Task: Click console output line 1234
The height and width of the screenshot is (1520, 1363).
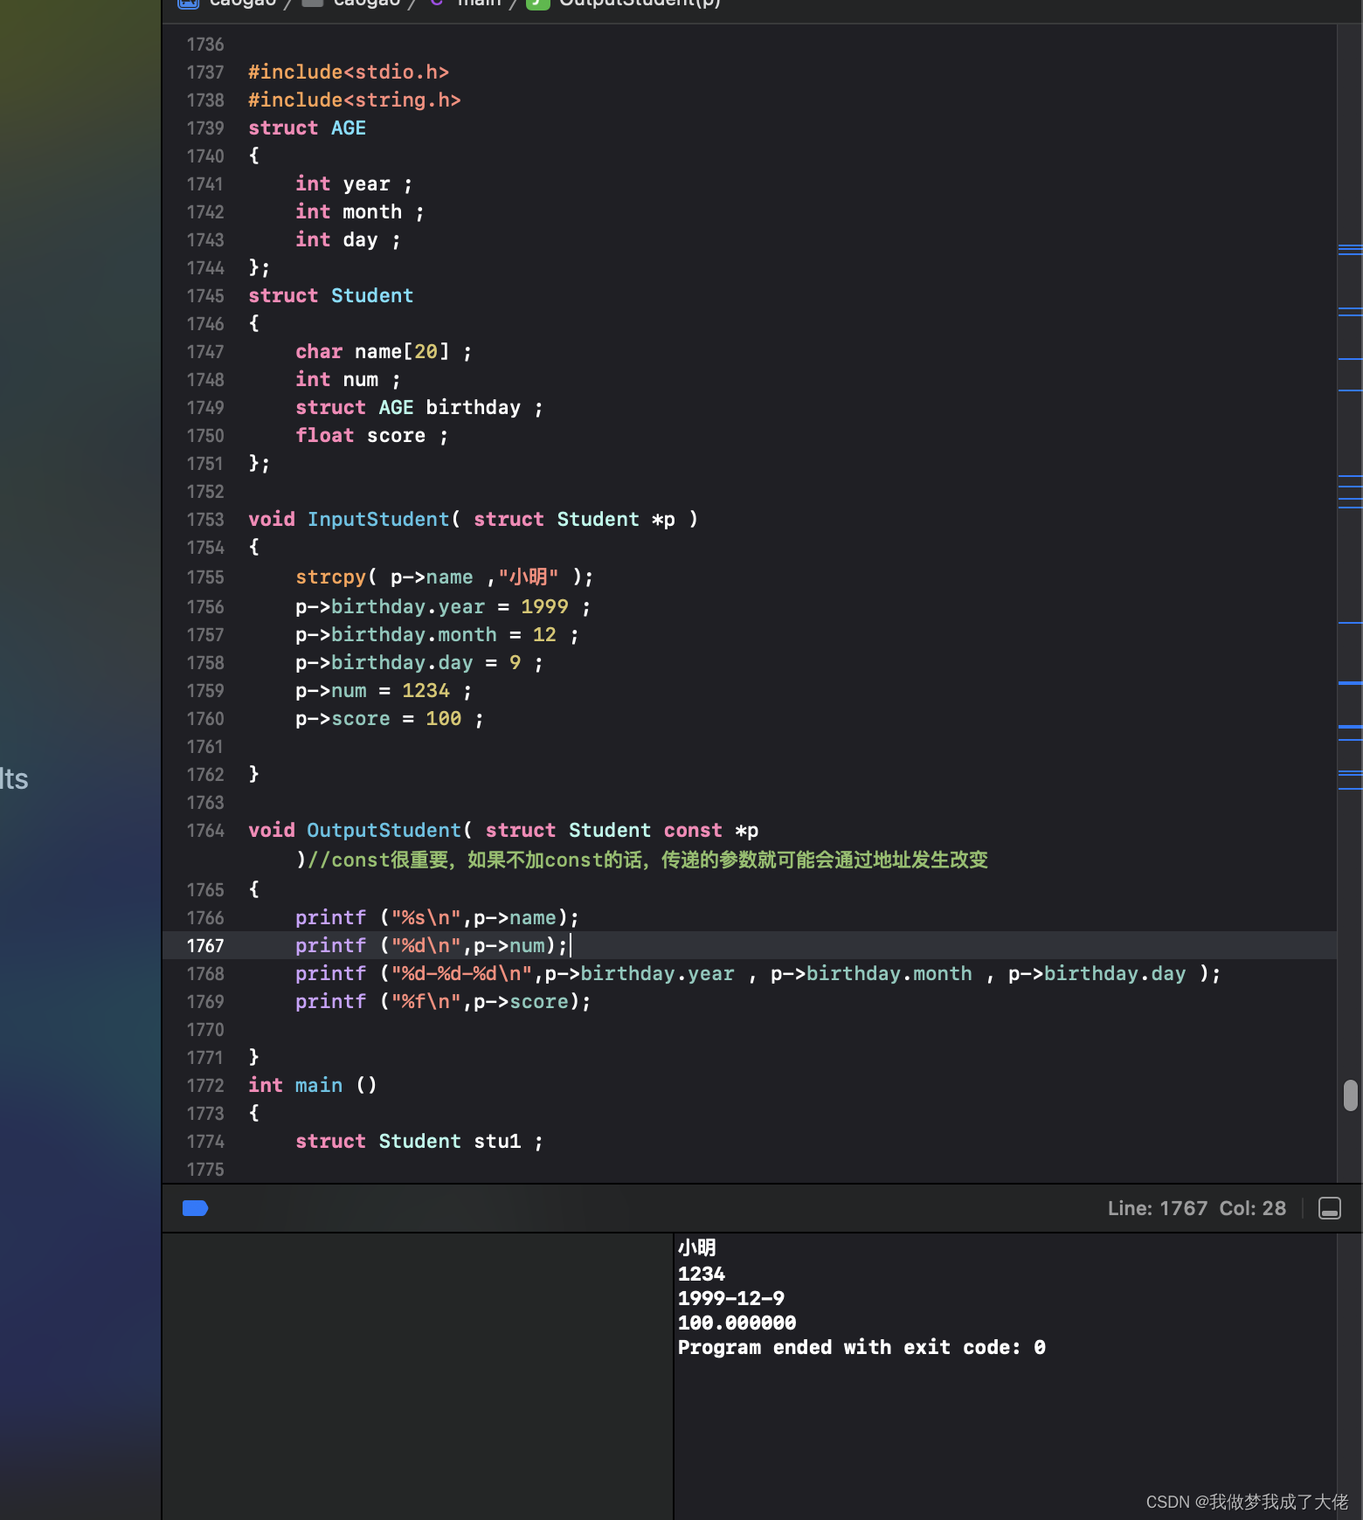Action: pyautogui.click(x=702, y=1275)
